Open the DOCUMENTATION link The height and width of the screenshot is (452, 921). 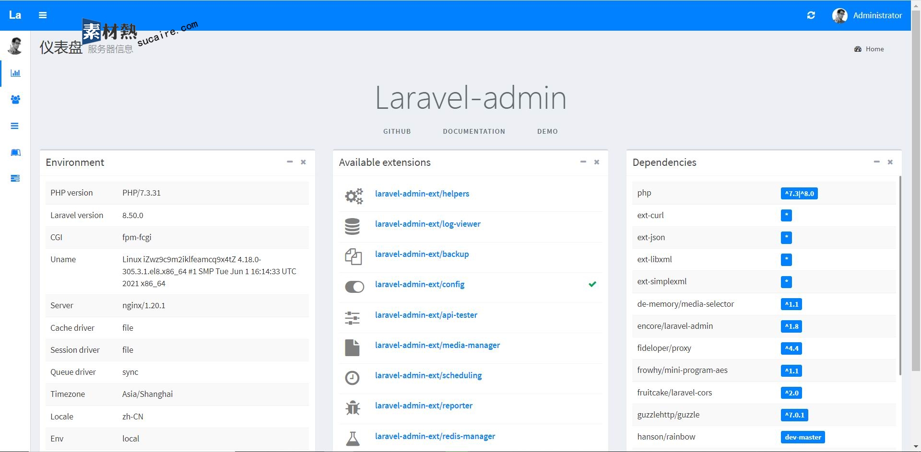474,131
